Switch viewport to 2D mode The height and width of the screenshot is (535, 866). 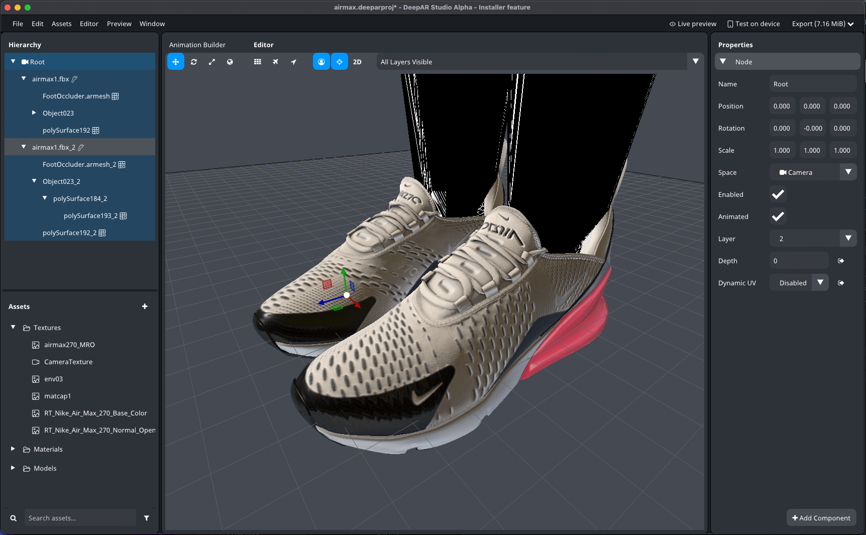coord(357,61)
